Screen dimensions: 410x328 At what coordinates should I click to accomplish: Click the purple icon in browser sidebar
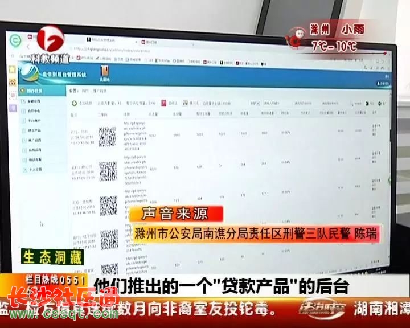click(13, 108)
